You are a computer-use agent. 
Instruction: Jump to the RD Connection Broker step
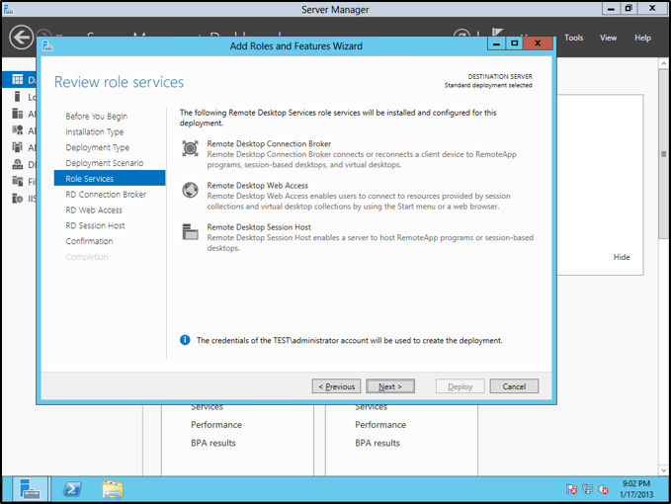click(106, 195)
